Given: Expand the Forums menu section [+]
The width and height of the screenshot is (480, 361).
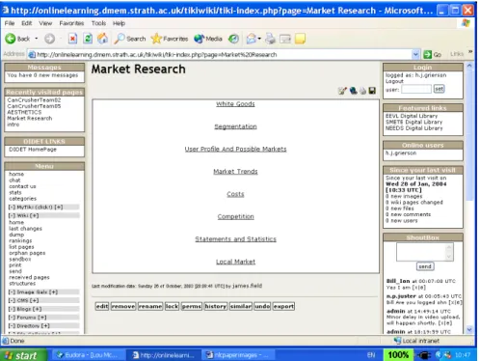Looking at the screenshot, I should click(42, 318).
